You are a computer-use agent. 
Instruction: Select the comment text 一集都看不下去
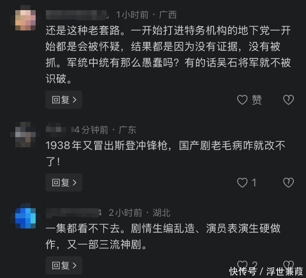point(163,237)
